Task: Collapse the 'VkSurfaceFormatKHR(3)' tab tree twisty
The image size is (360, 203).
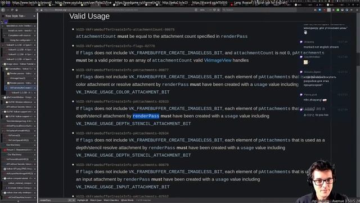Action: click(2, 131)
